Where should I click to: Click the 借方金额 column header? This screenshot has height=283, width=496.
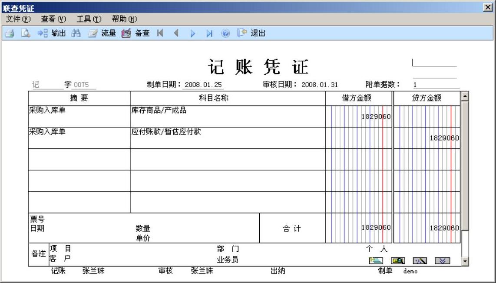[358, 99]
